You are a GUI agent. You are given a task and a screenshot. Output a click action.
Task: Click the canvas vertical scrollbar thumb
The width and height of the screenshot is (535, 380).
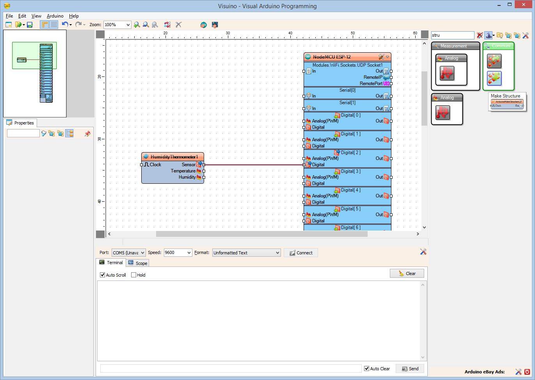point(424,98)
